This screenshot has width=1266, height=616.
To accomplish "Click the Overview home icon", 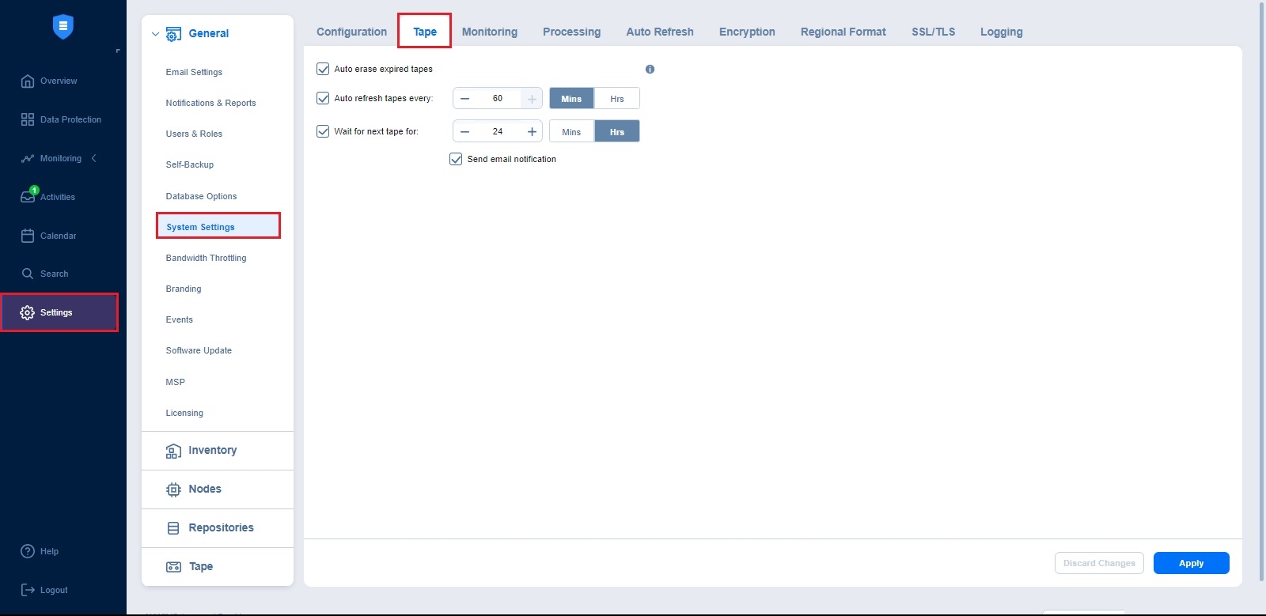I will coord(28,81).
